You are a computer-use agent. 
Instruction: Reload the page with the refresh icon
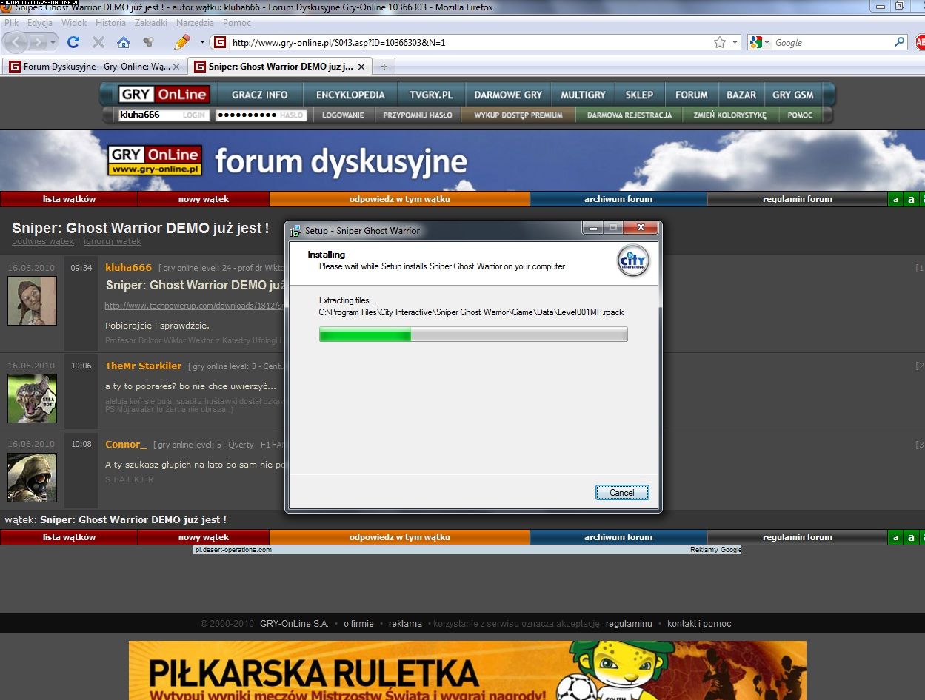tap(73, 42)
